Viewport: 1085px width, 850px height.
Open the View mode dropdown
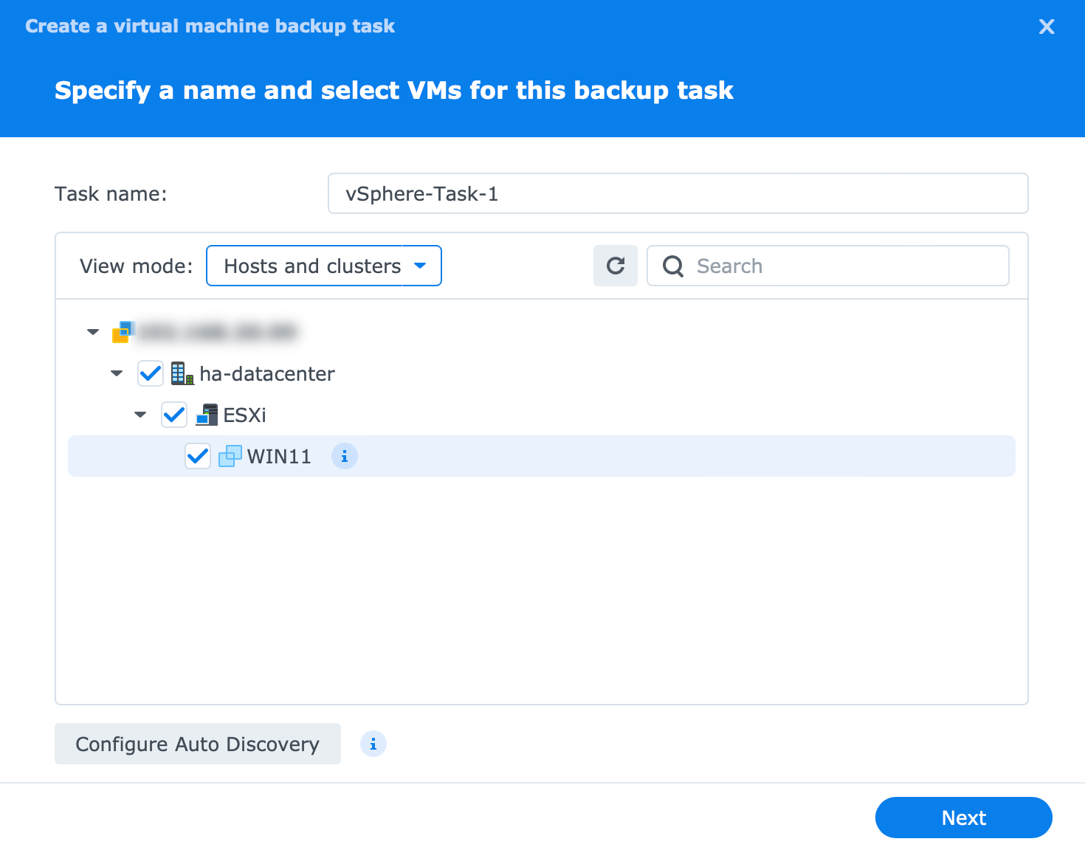pyautogui.click(x=324, y=266)
